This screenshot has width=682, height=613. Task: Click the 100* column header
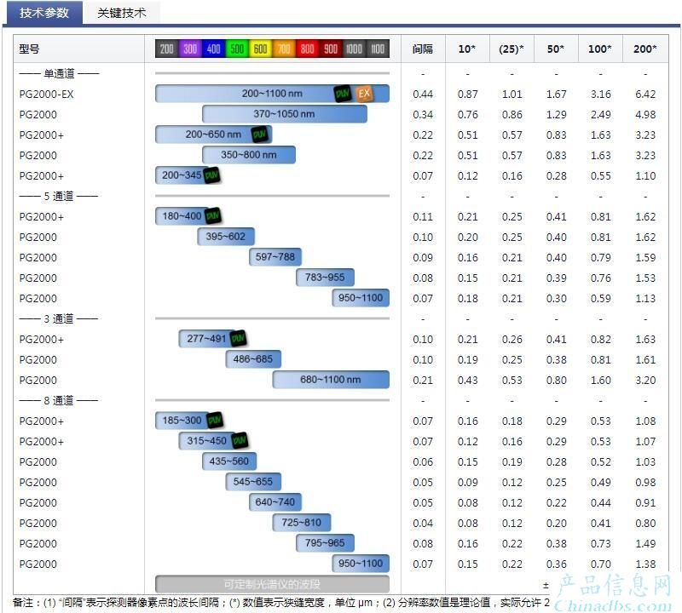(x=600, y=49)
